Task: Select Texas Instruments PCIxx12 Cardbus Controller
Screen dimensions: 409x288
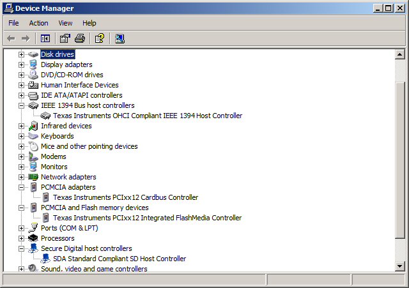Action: pyautogui.click(x=125, y=197)
